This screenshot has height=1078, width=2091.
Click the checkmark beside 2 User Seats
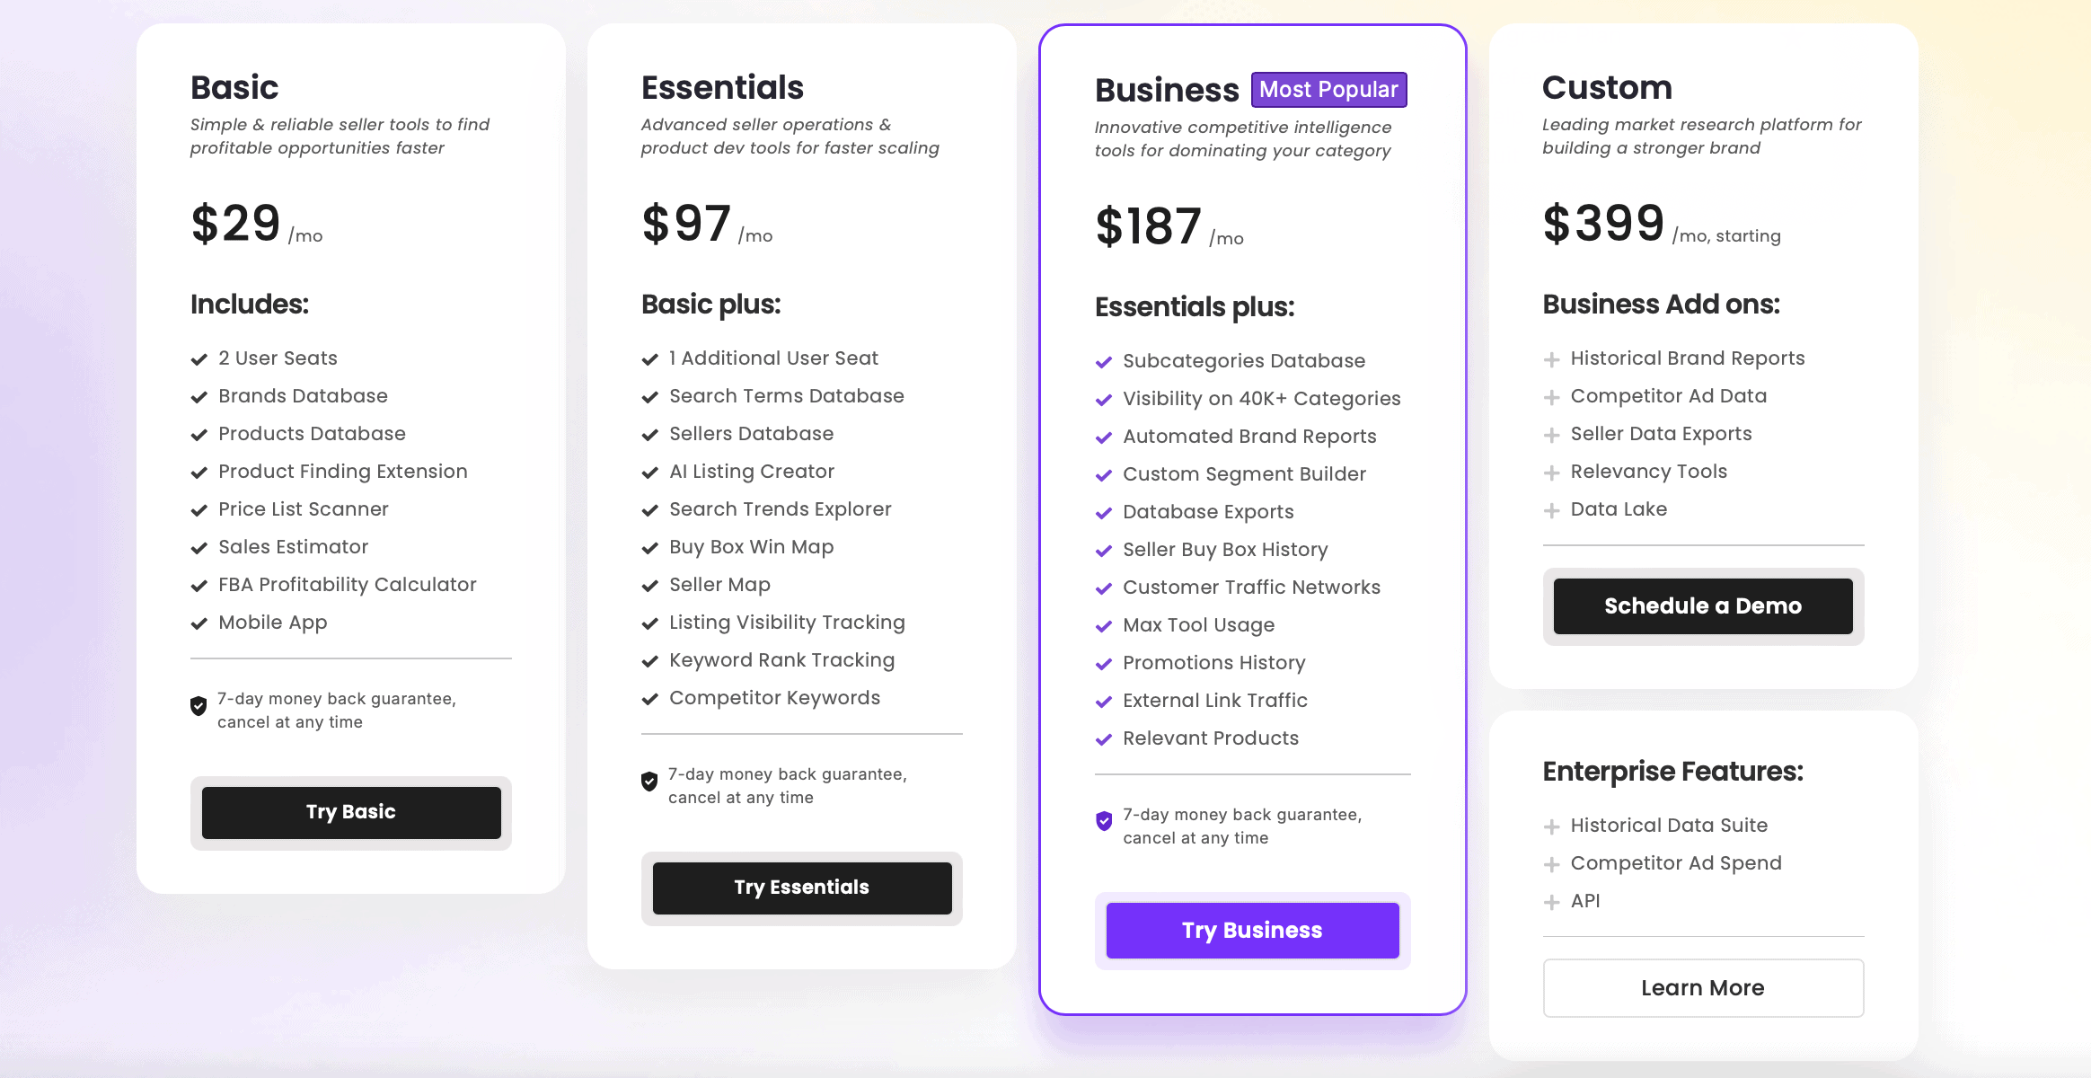tap(199, 359)
